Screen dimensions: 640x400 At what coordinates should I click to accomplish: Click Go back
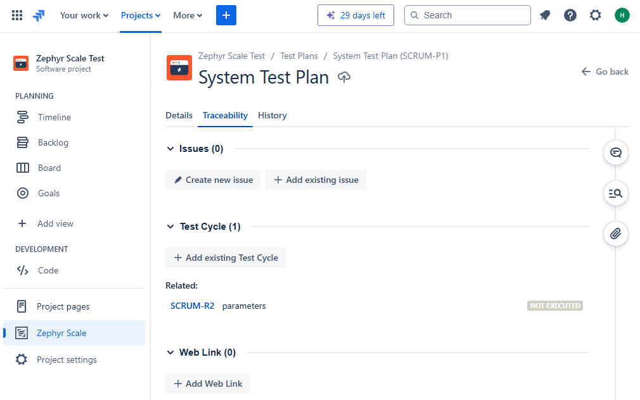point(605,72)
